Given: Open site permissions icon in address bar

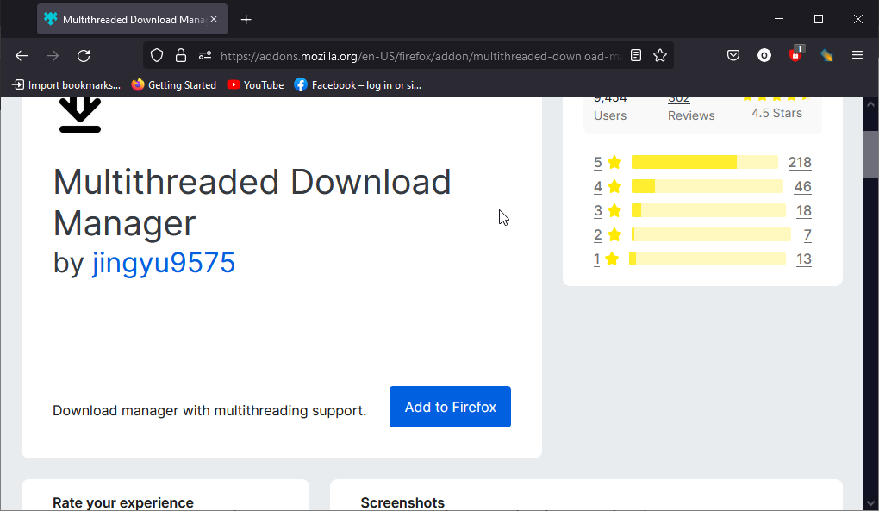Looking at the screenshot, I should pyautogui.click(x=205, y=55).
